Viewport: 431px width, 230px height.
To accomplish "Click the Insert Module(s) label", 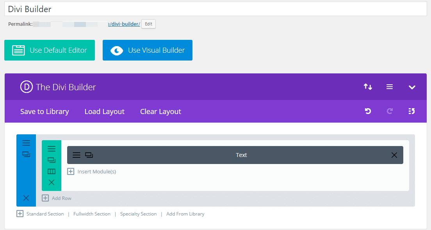I will coord(97,171).
